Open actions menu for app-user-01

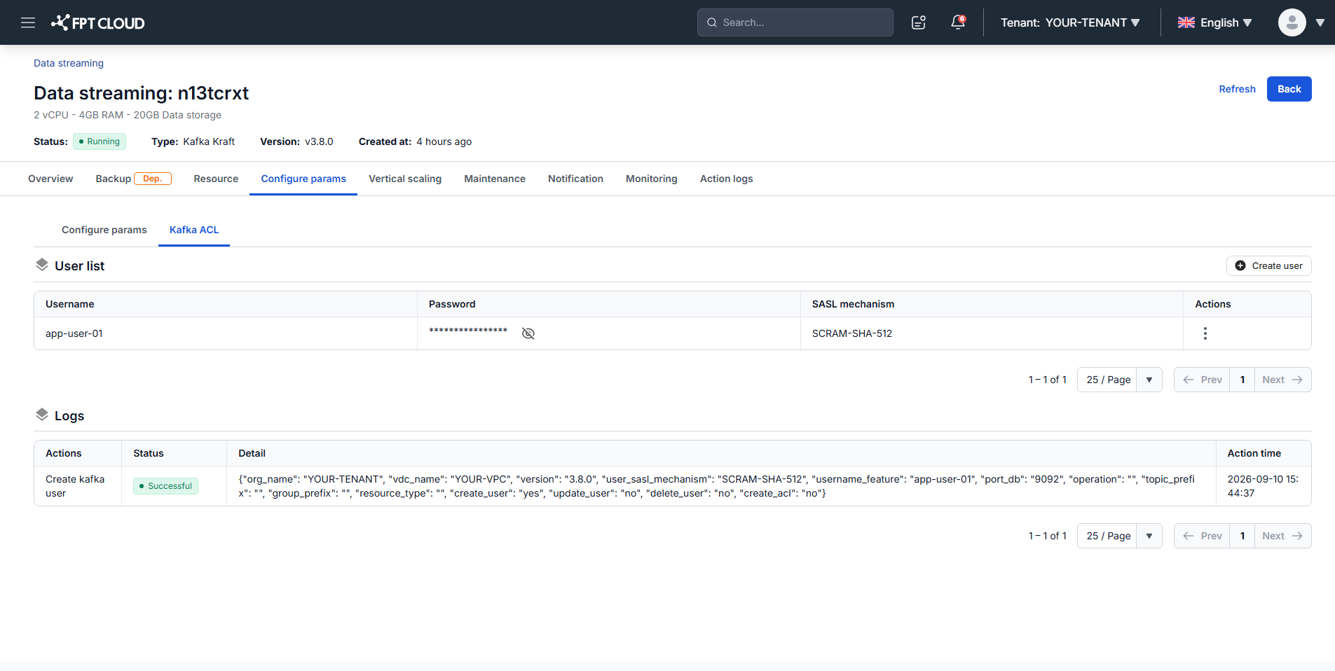(x=1205, y=333)
